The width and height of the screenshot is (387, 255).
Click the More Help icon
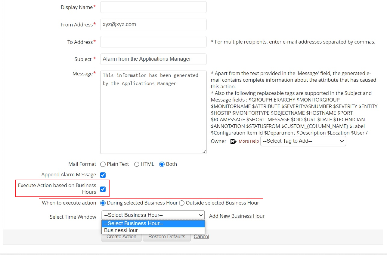[234, 141]
